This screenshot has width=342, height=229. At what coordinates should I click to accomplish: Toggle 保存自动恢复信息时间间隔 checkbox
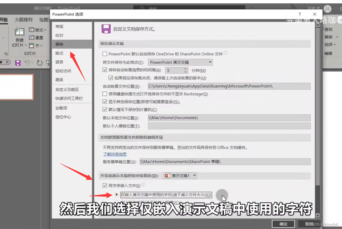tap(105, 70)
